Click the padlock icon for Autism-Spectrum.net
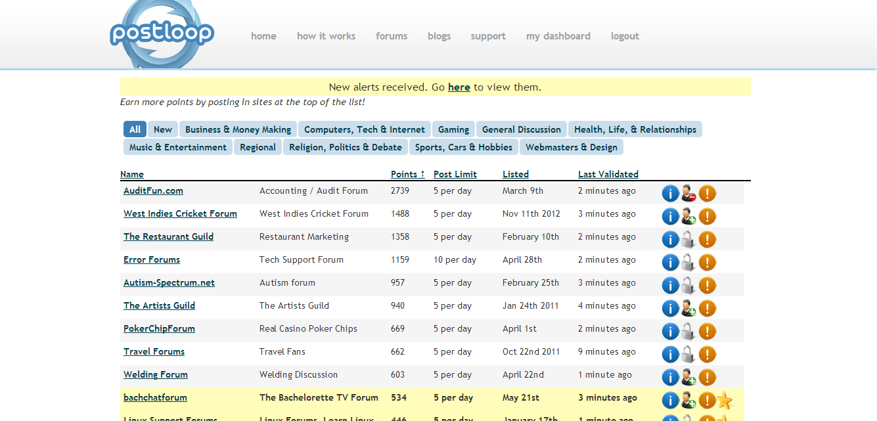The width and height of the screenshot is (877, 421). click(688, 285)
